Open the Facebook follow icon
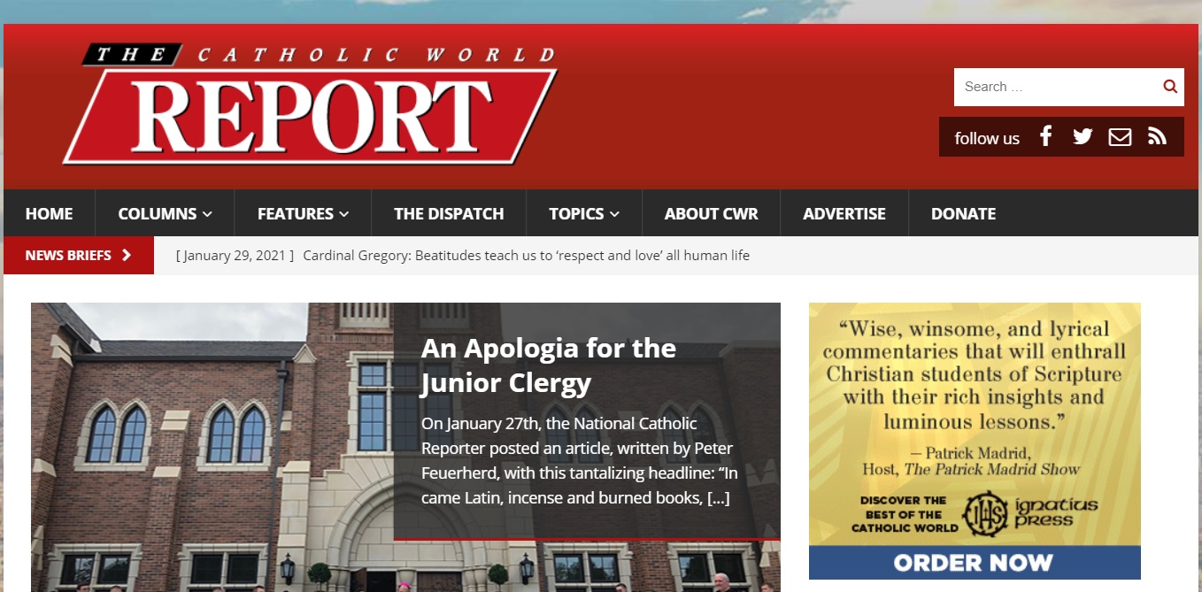Screen dimensions: 1202x592 click(x=1045, y=136)
